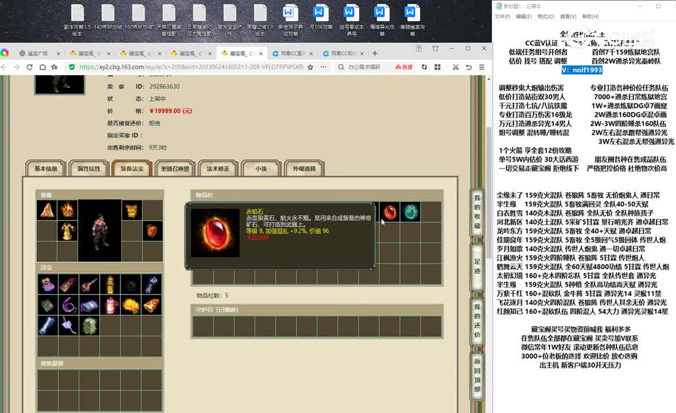Viewport: 676px width, 413px height.
Task: Switch to the 鉴宝广场 browser tab
Action: 38,53
